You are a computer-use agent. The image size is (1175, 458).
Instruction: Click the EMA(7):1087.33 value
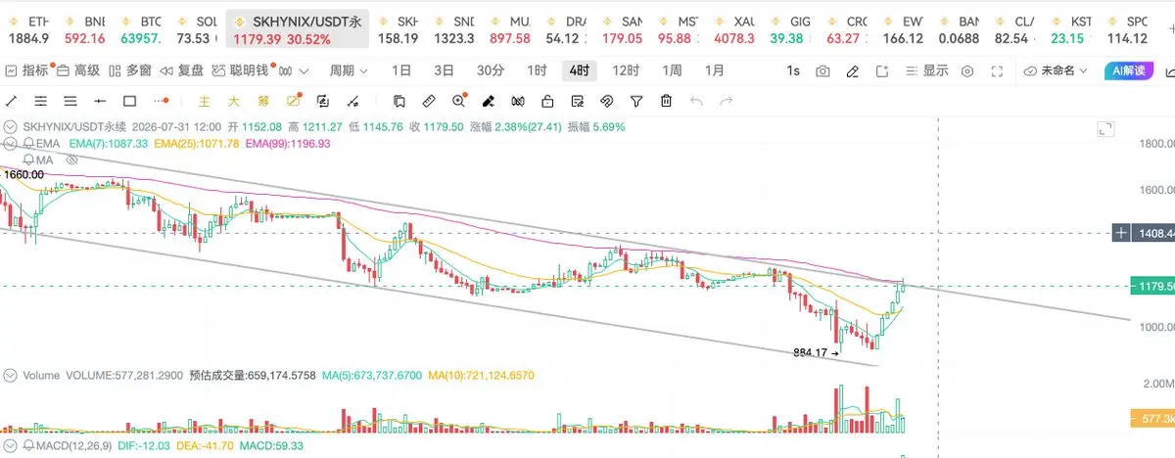[108, 143]
